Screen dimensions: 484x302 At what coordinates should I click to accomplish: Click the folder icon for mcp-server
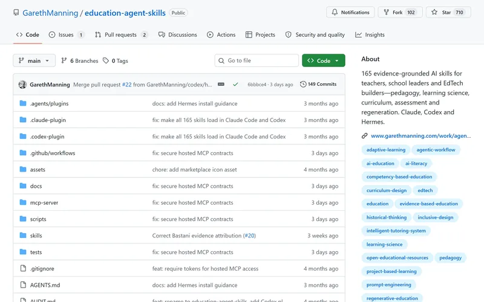[x=23, y=202]
